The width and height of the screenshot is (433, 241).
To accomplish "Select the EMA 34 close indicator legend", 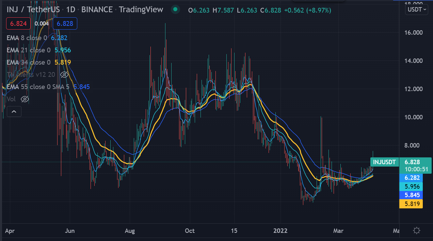I will pos(28,62).
